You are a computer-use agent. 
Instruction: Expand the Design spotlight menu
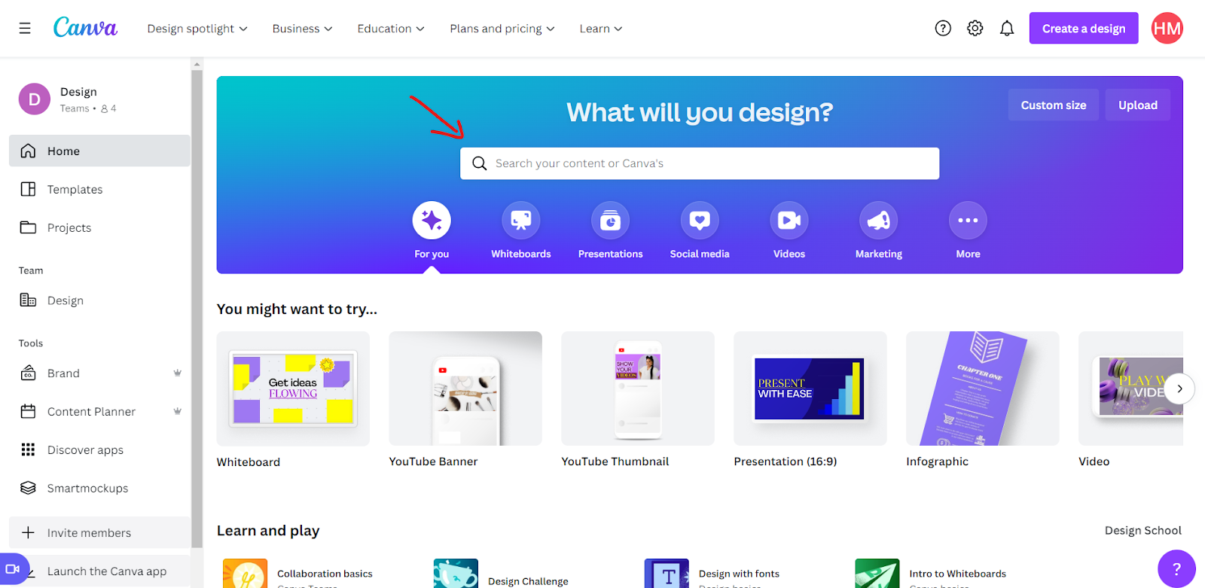pos(197,29)
